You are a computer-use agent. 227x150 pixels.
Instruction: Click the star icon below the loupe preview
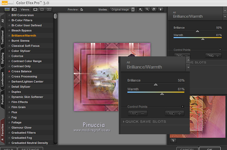(x=173, y=140)
